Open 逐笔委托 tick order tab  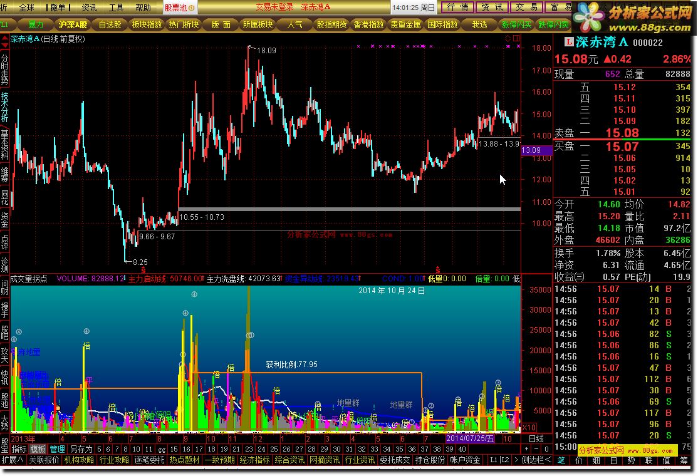pyautogui.click(x=150, y=460)
